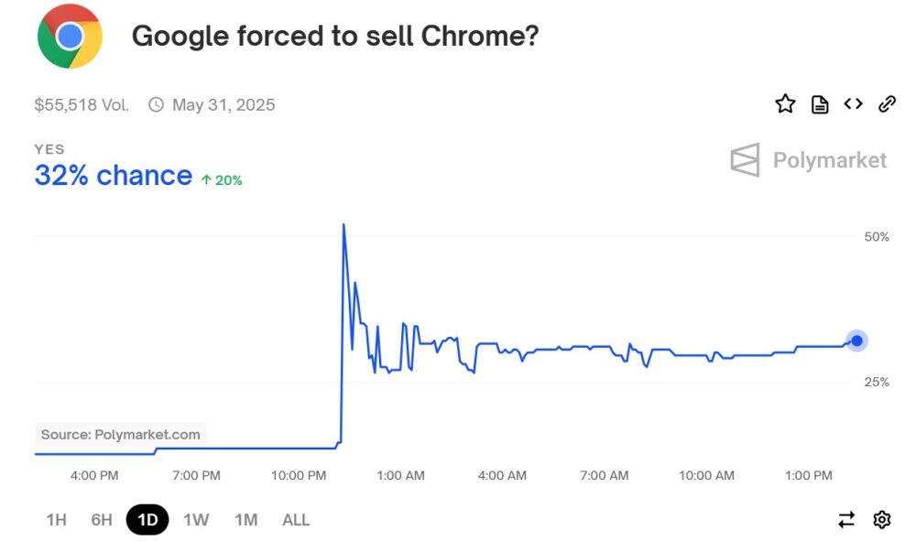The image size is (916, 541).
Task: Select the 1D timeframe tab
Action: (x=148, y=519)
